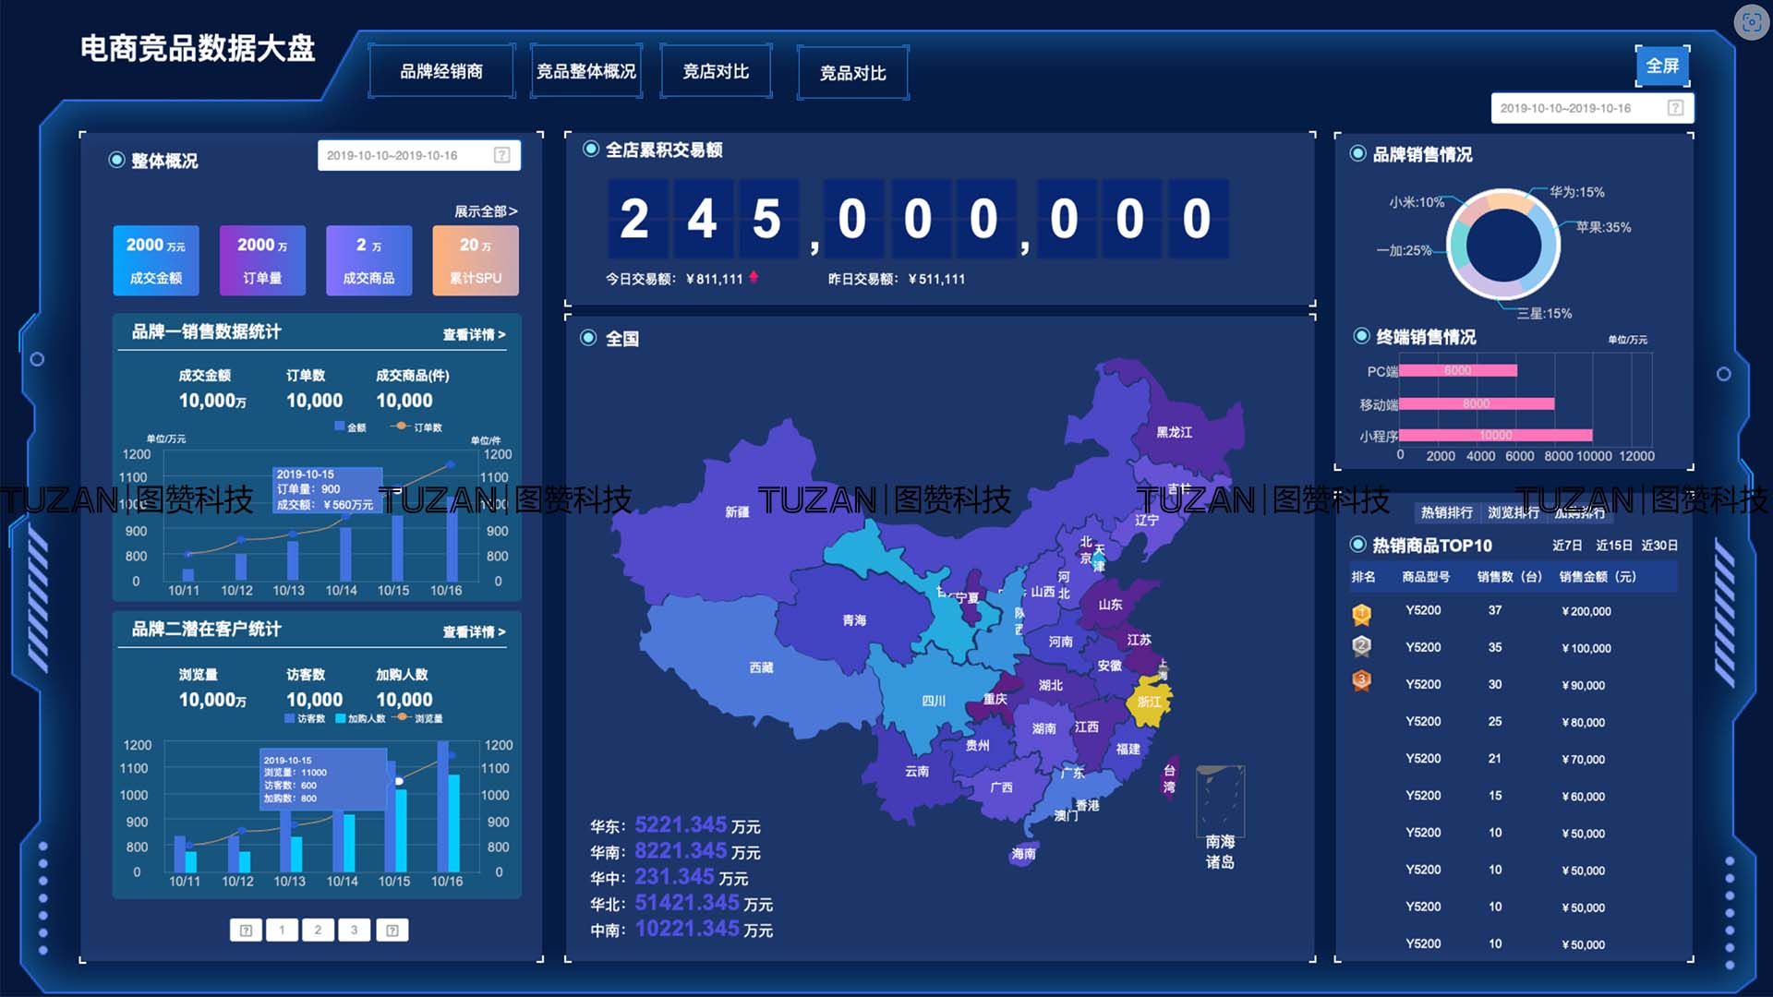1773x997 pixels.
Task: Open calendar icon in 整体概况 date field
Action: click(x=501, y=155)
